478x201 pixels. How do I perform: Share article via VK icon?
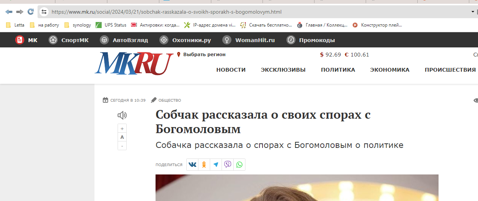point(192,165)
